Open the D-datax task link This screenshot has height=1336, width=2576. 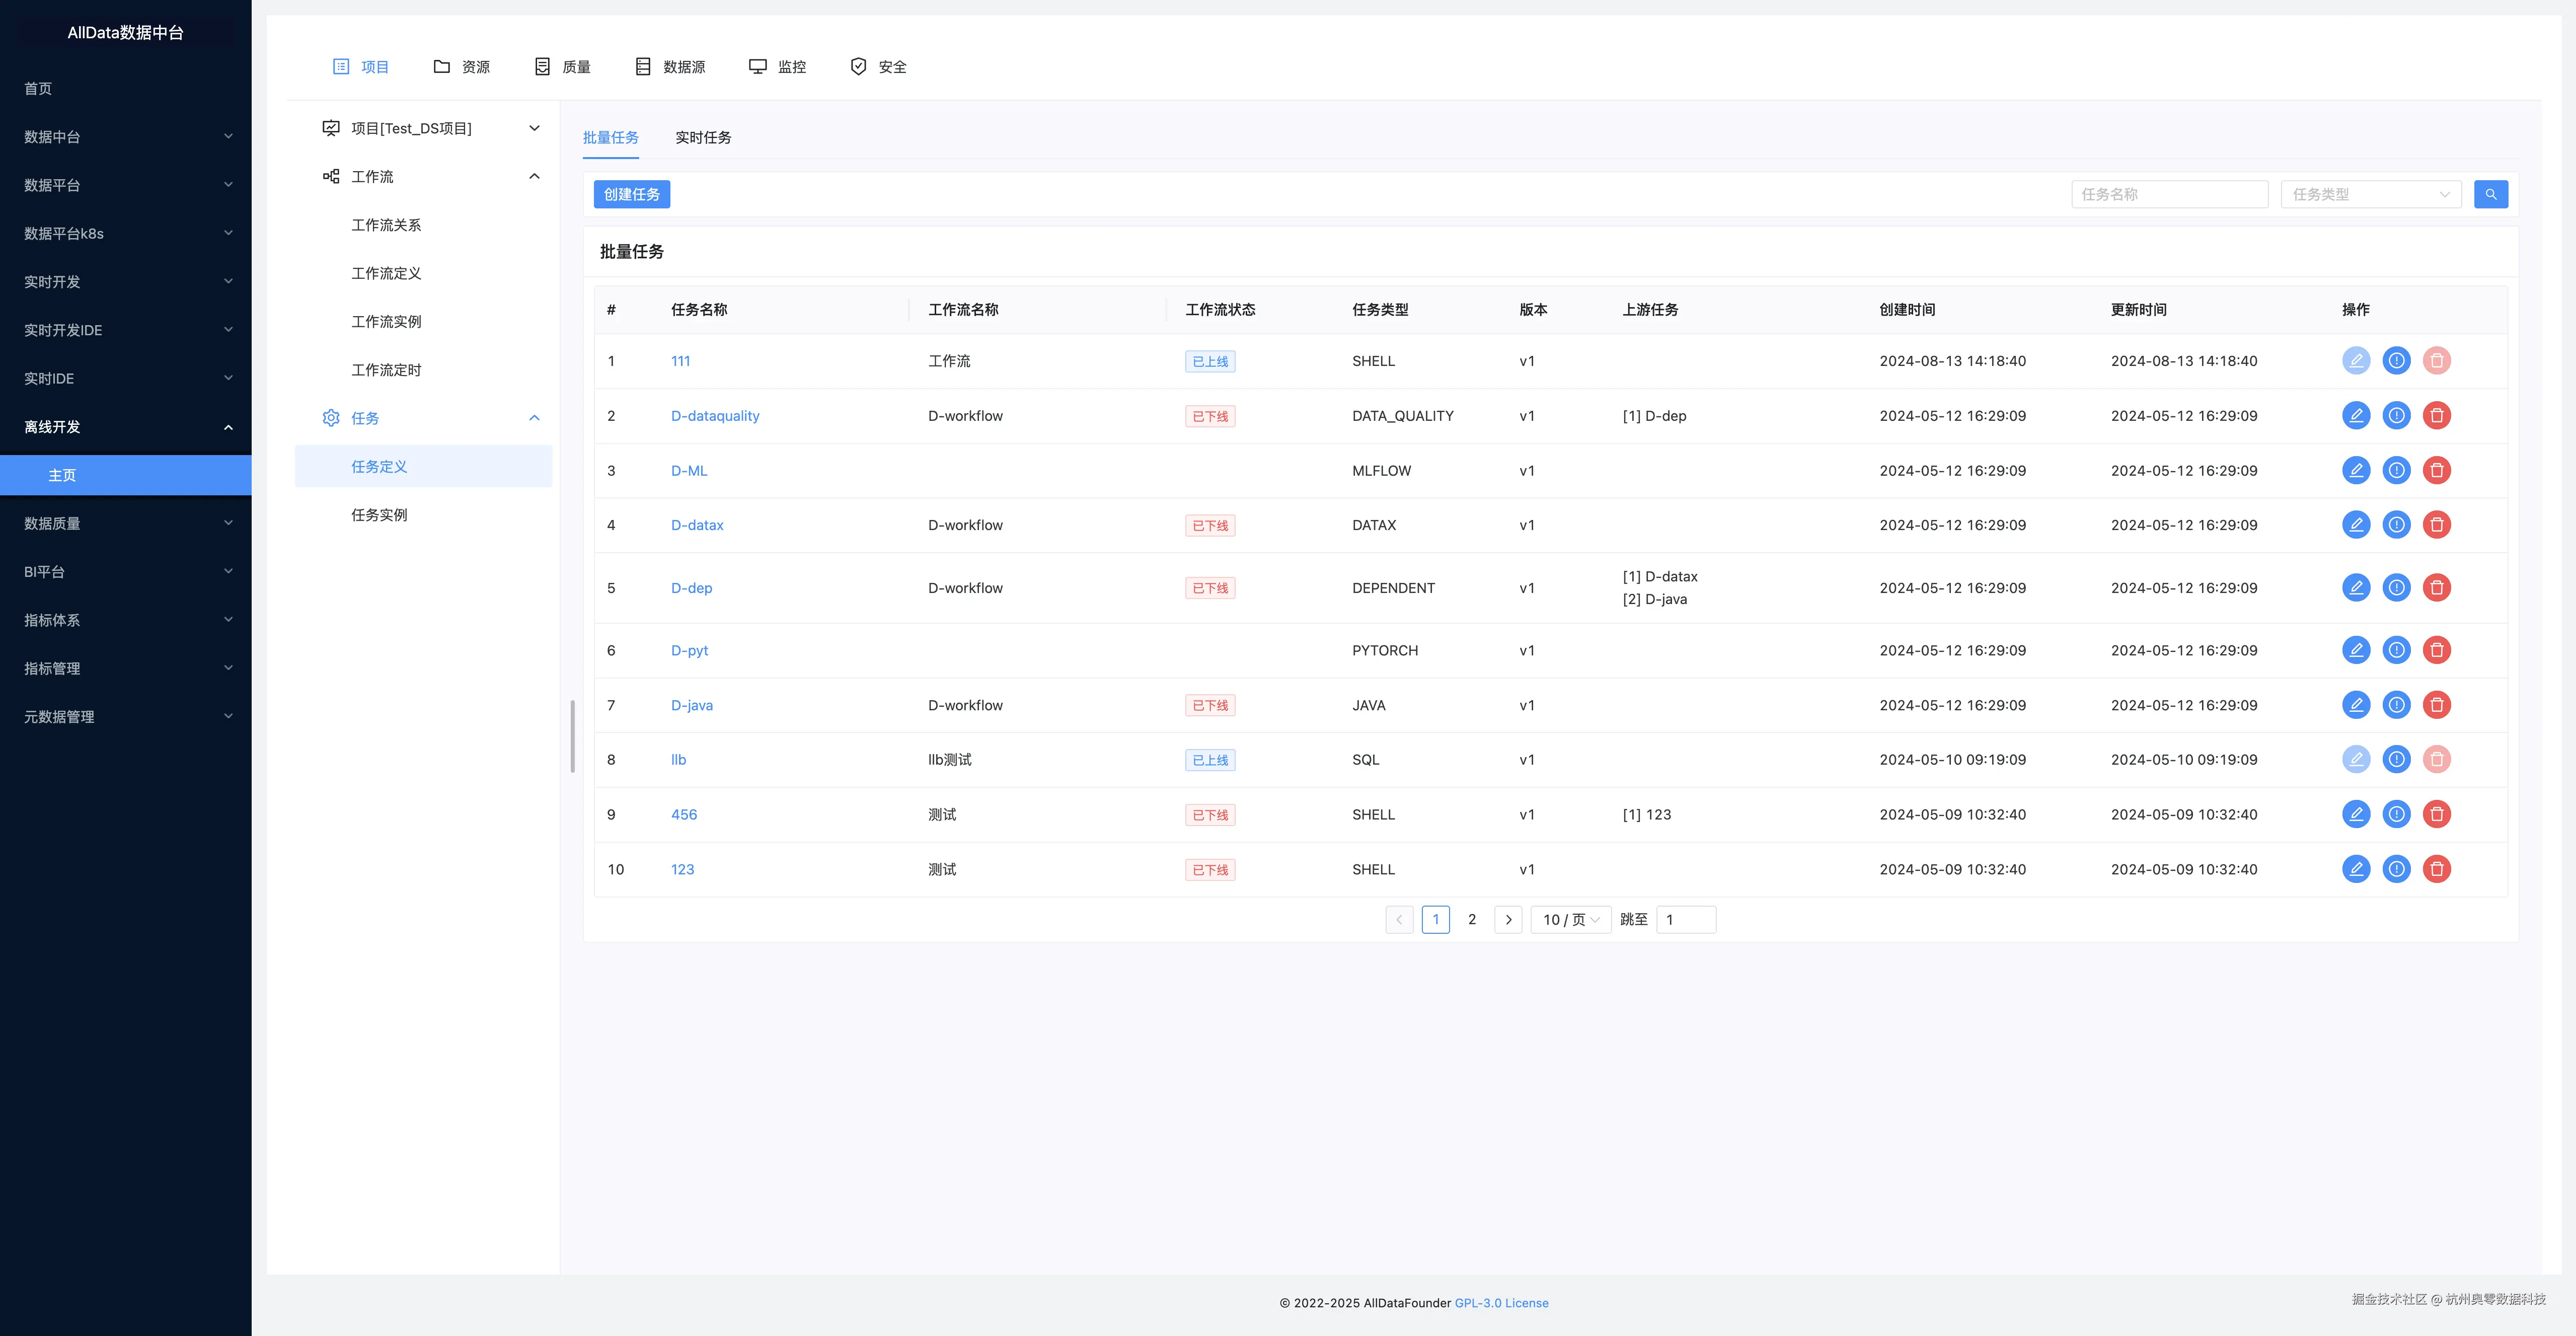(696, 525)
